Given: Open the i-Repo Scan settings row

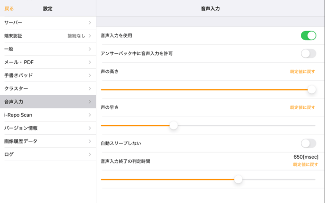Looking at the screenshot, I should tap(48, 115).
